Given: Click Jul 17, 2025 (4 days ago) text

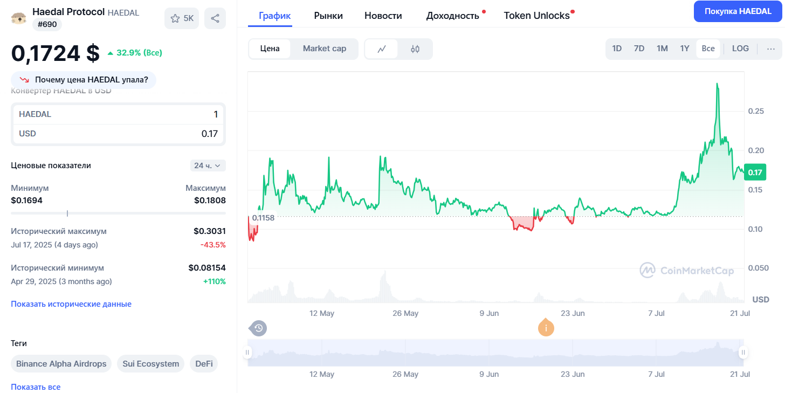Looking at the screenshot, I should pos(54,245).
